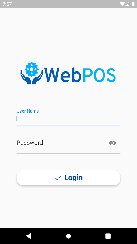Tap the Android home circle button
Viewport: 137px width, 244px height.
tap(68, 236)
